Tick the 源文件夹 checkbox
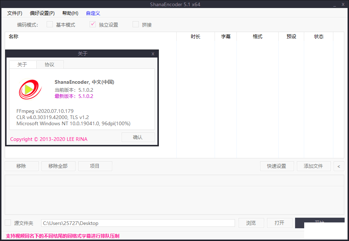This screenshot has width=349, height=241. (8, 222)
